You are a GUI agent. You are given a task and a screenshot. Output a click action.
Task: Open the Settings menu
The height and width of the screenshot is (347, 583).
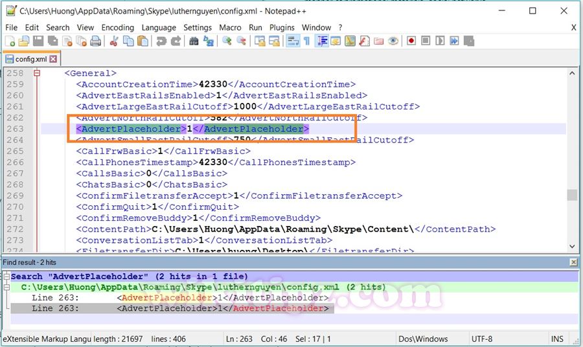pyautogui.click(x=198, y=27)
